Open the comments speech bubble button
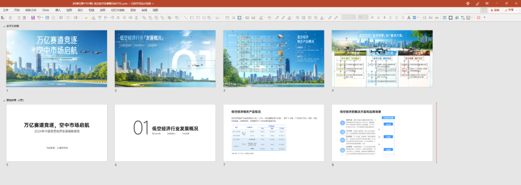This screenshot has height=185, width=521. pyautogui.click(x=484, y=10)
